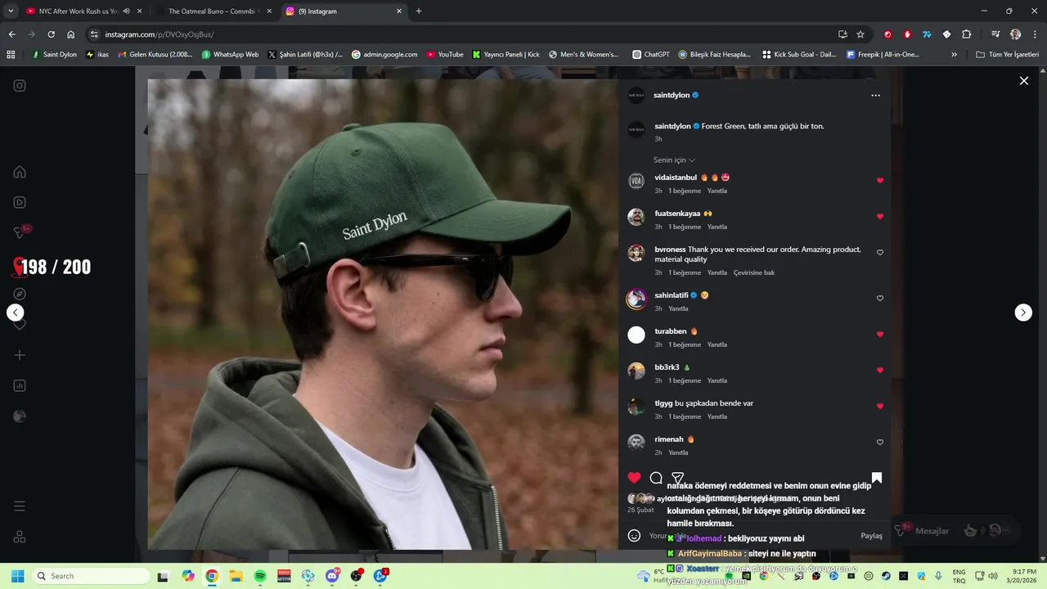Like bvroness's comment with heart
Screen dimensions: 1047x589
880,252
